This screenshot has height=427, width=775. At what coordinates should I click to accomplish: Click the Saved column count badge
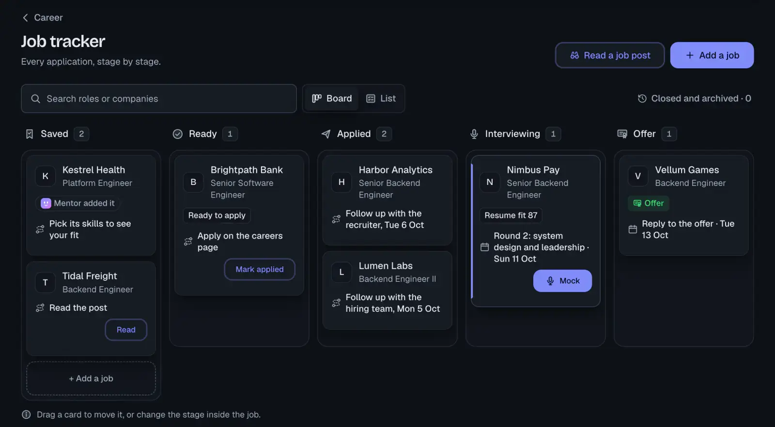point(81,134)
